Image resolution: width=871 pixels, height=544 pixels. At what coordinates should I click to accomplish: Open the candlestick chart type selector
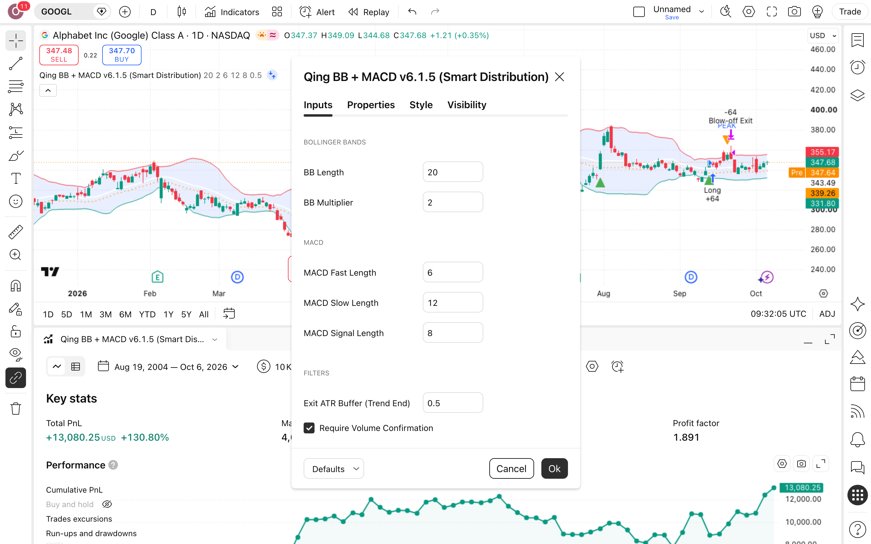tap(182, 12)
